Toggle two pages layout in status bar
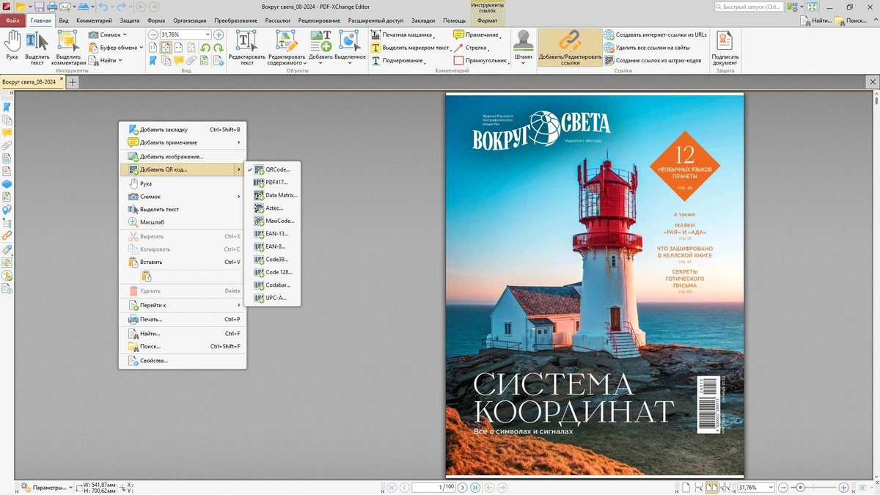The height and width of the screenshot is (495, 880). click(711, 488)
